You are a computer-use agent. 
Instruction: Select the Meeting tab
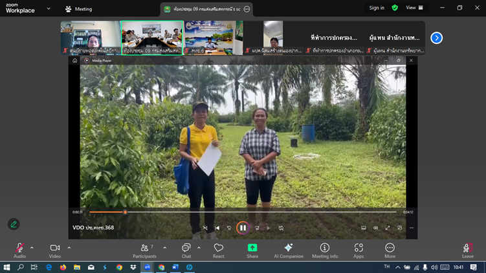78,9
